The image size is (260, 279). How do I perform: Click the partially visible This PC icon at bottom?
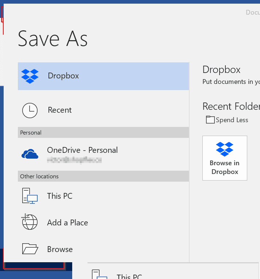click(99, 275)
